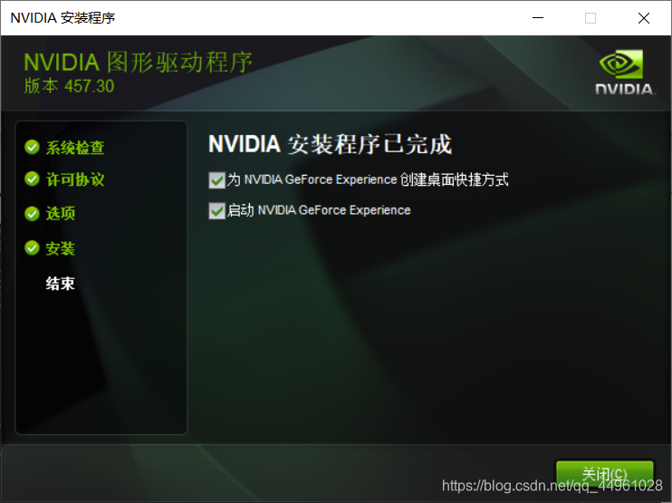Select the 许可协议 step label

pyautogui.click(x=75, y=179)
